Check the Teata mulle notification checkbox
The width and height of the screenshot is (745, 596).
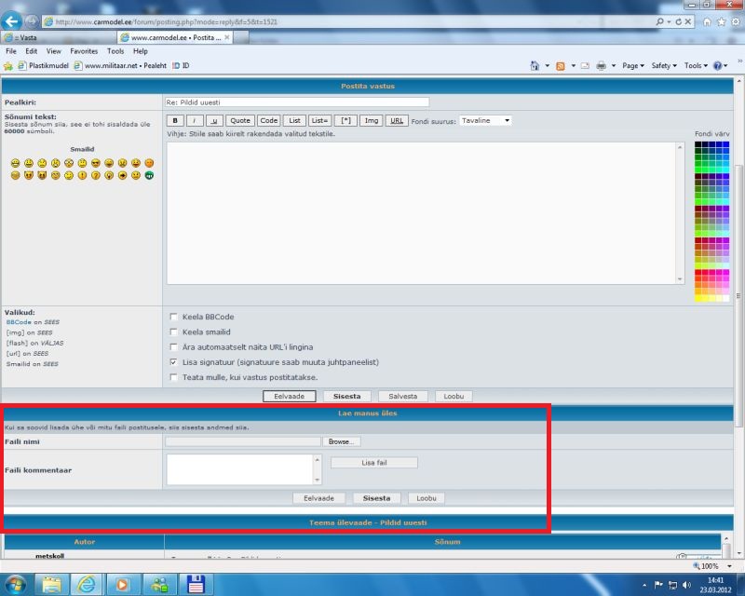[173, 377]
